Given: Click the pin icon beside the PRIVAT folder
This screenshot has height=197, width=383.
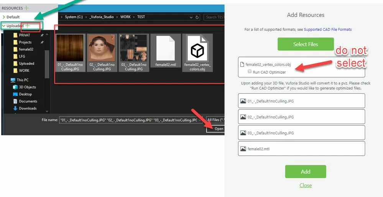Looking at the screenshot, I should 42,35.
